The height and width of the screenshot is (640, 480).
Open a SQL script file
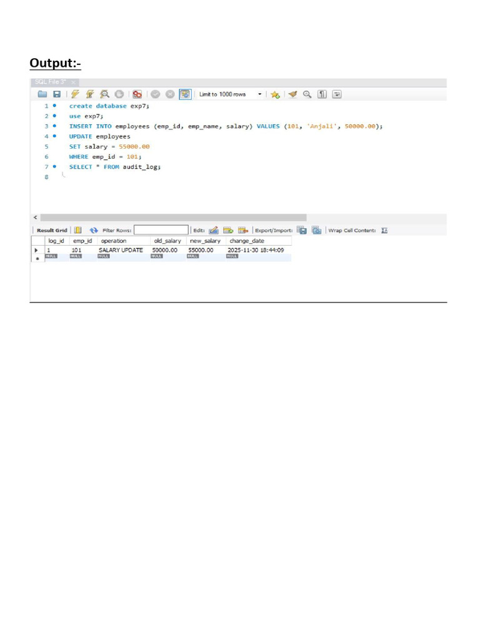coord(42,94)
